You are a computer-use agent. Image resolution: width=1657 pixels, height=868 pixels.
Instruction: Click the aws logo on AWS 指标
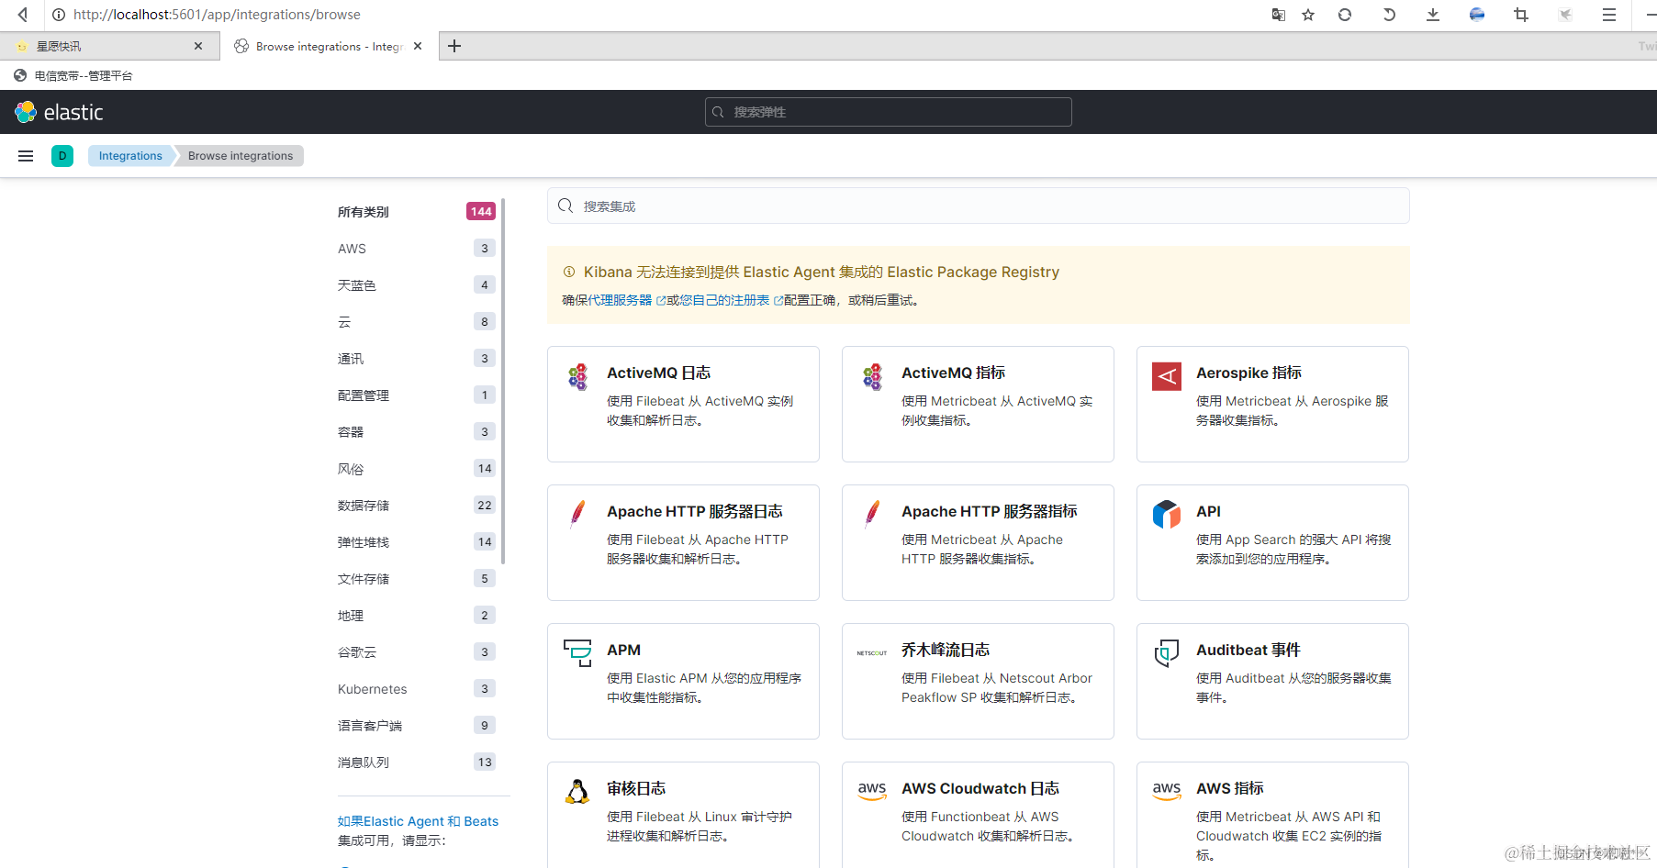point(1167,792)
